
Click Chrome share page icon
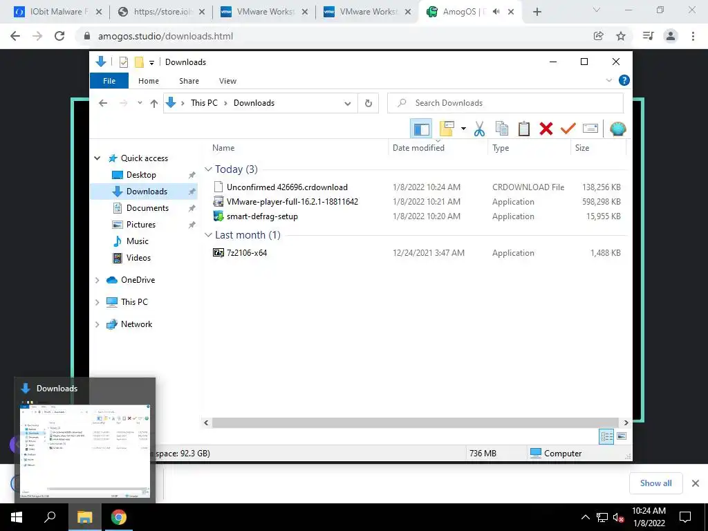pyautogui.click(x=599, y=36)
